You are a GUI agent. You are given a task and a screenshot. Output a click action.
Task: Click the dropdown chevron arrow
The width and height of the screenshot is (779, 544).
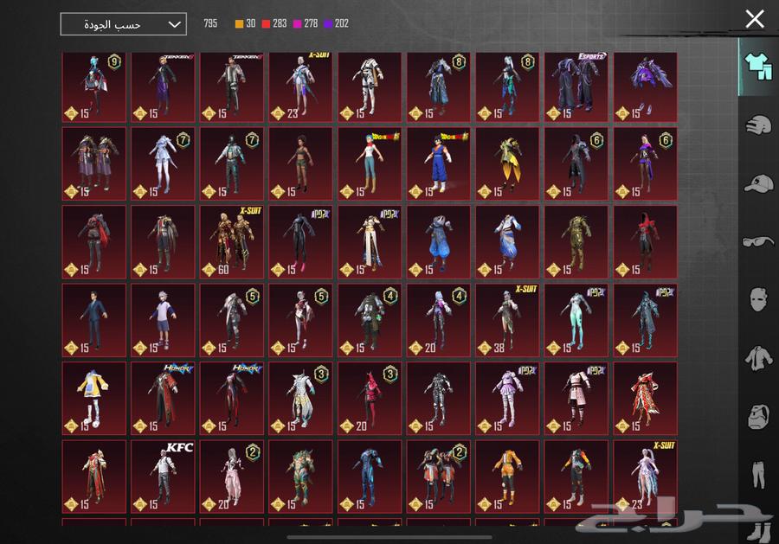point(174,24)
